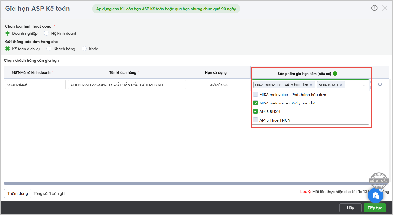
Task: Click the 31/12/2028 expiry date cell
Action: click(219, 85)
